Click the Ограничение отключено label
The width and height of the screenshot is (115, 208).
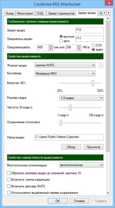point(23,122)
